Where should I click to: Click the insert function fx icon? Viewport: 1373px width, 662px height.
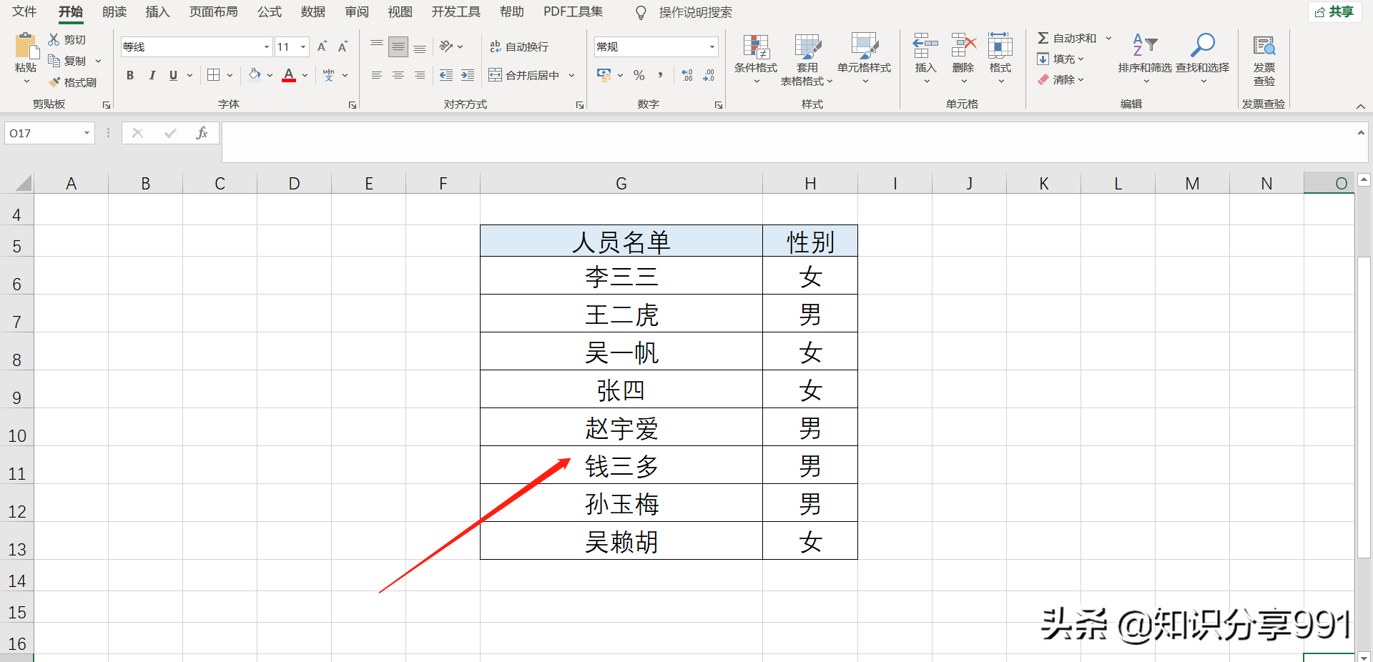202,133
